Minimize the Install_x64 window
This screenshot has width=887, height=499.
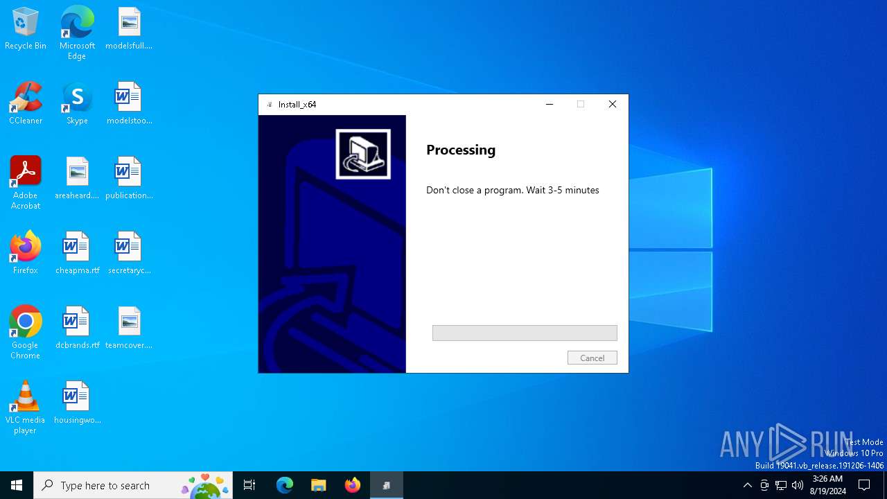tap(550, 105)
